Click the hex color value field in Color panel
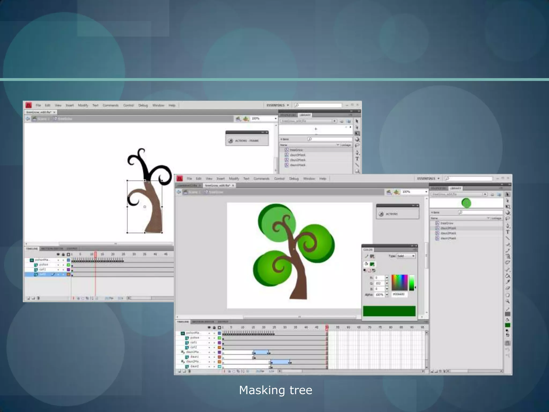The image size is (549, 412). coord(399,295)
